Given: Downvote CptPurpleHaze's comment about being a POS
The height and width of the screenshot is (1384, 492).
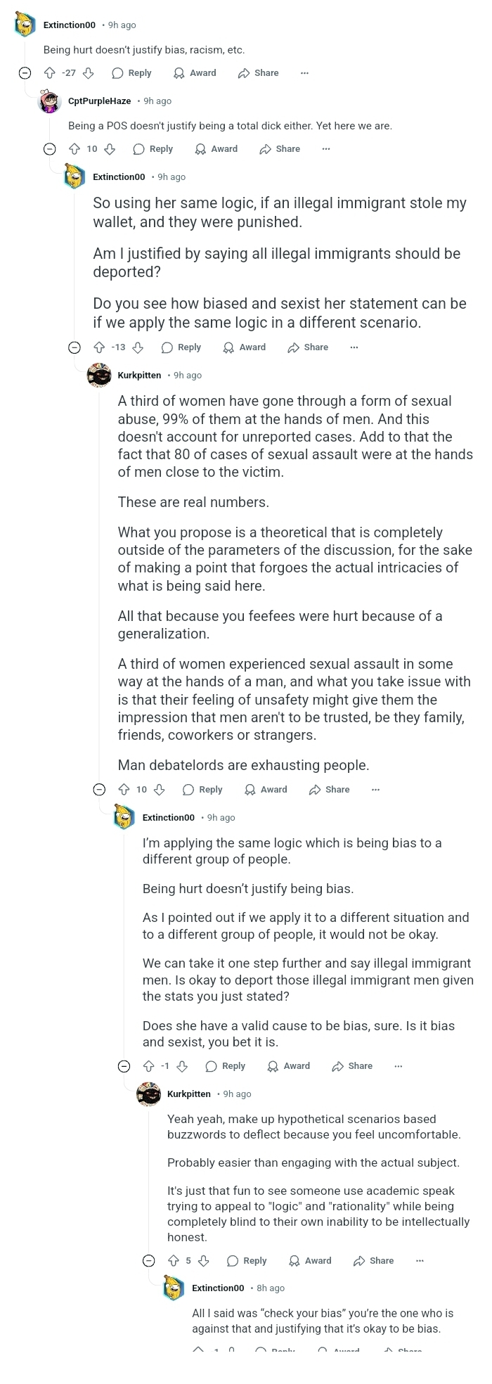Looking at the screenshot, I should 110,149.
